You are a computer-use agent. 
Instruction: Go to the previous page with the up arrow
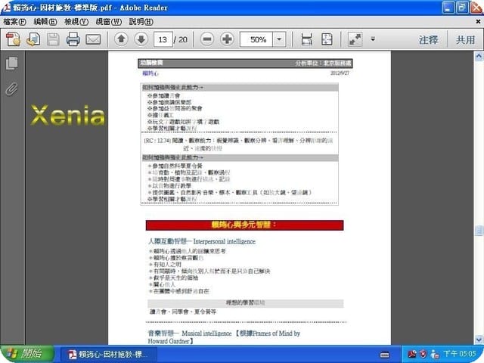click(121, 39)
